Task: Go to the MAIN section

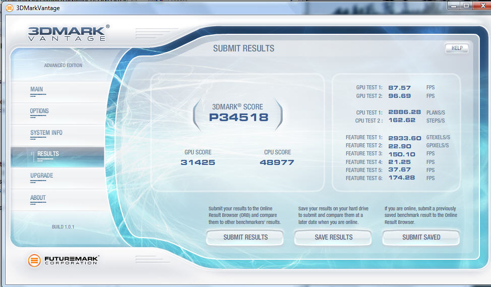Action: pyautogui.click(x=37, y=90)
